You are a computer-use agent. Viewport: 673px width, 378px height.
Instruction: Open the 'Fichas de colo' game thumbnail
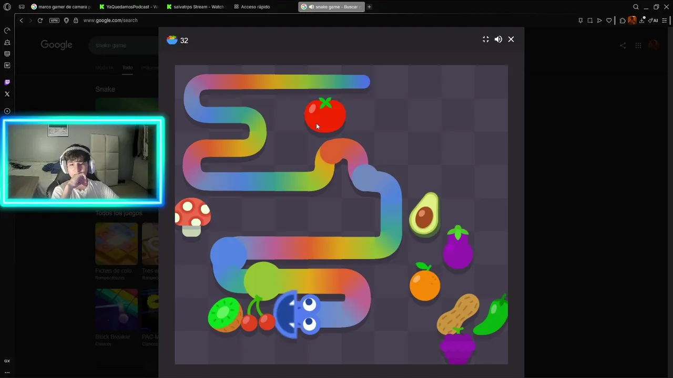[x=116, y=244]
